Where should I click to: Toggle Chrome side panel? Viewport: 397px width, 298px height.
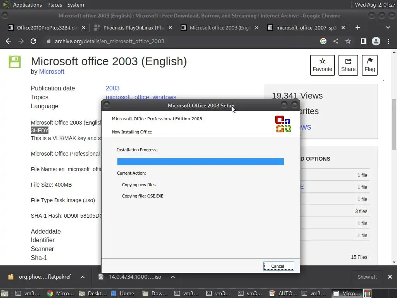coord(363,41)
